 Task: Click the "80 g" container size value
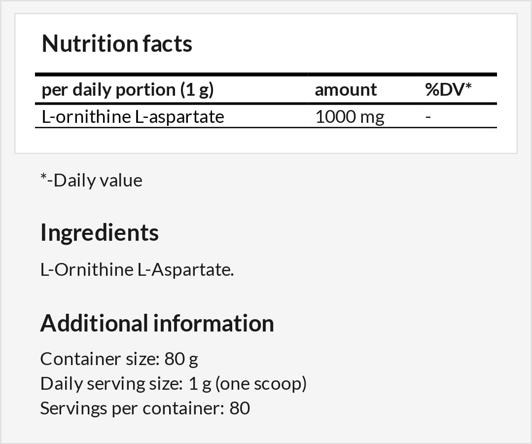point(181,359)
